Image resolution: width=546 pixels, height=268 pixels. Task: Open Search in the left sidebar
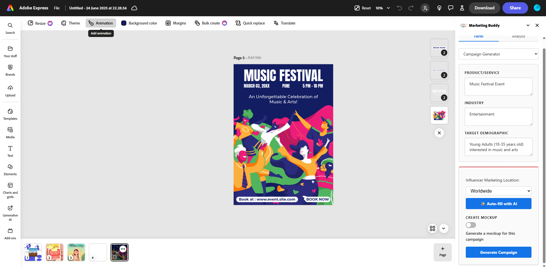point(10,28)
